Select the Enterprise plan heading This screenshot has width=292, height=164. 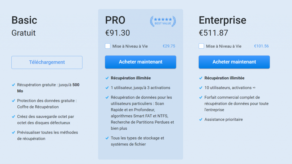click(x=222, y=20)
